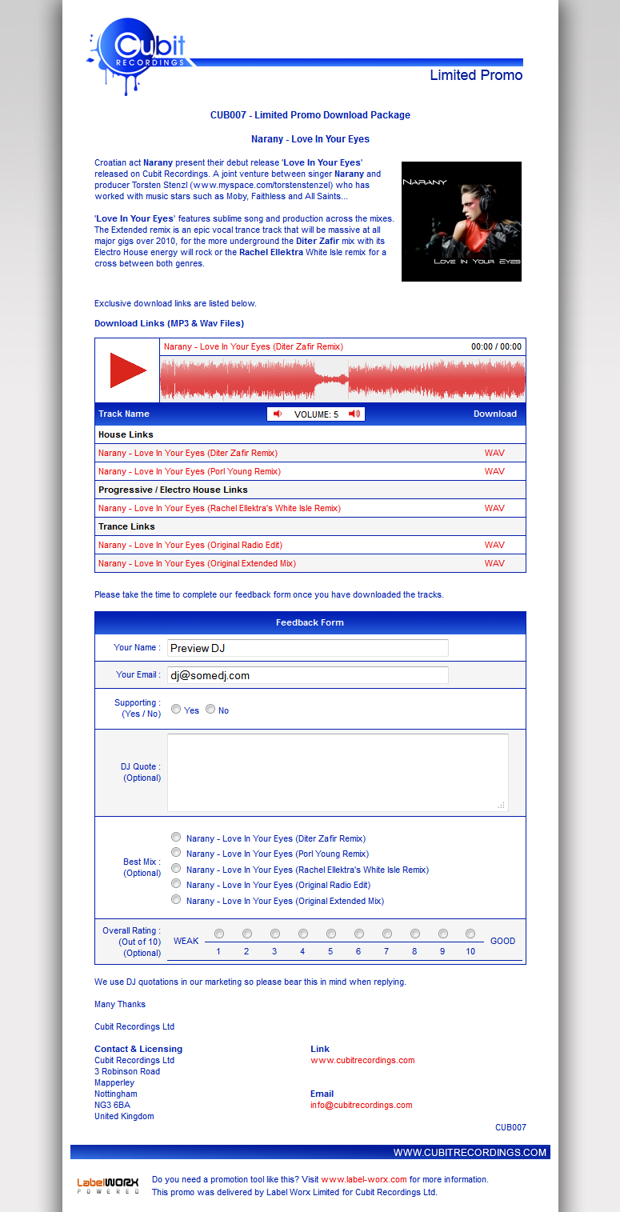Set overall rating to 5

pyautogui.click(x=331, y=934)
